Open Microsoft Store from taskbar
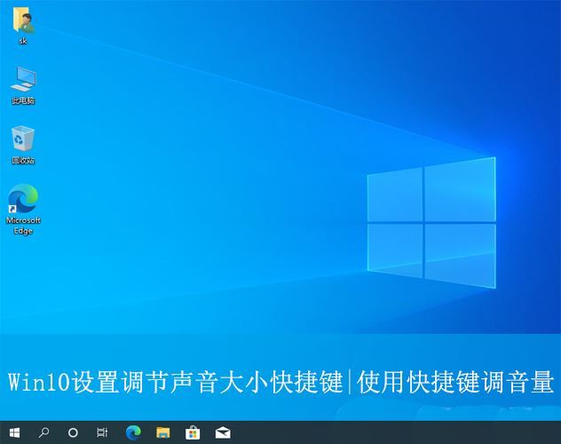The width and height of the screenshot is (561, 444). point(193,432)
